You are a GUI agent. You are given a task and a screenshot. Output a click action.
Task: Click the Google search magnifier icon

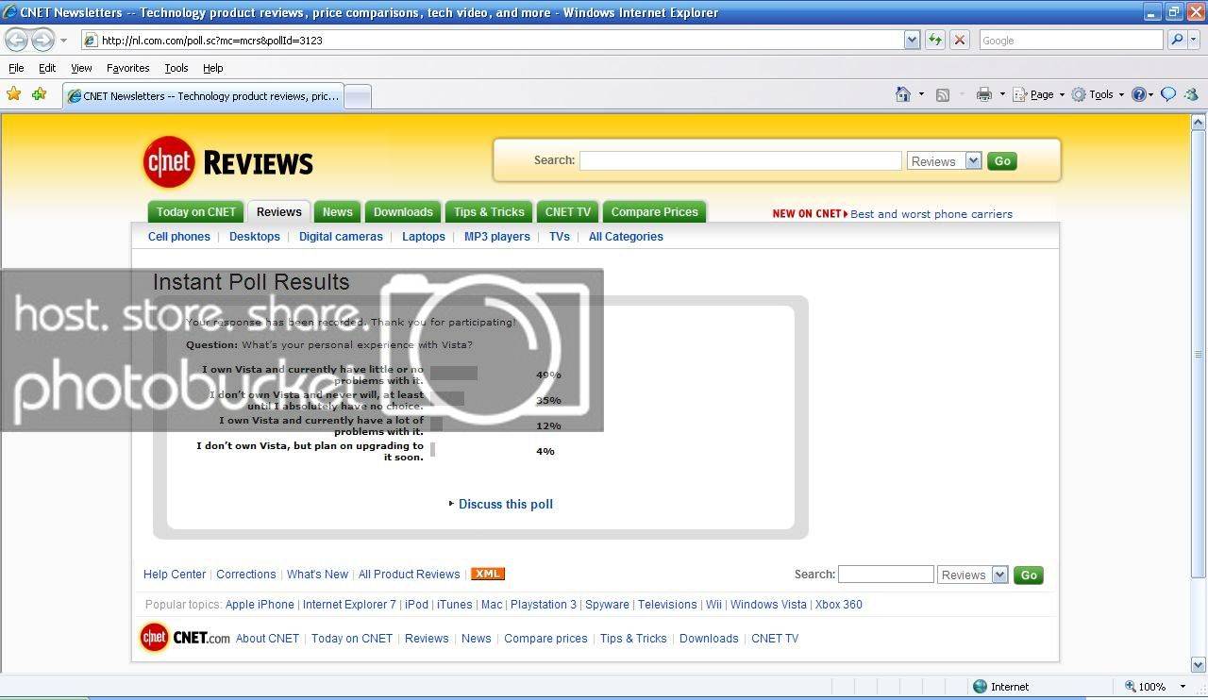click(1176, 40)
